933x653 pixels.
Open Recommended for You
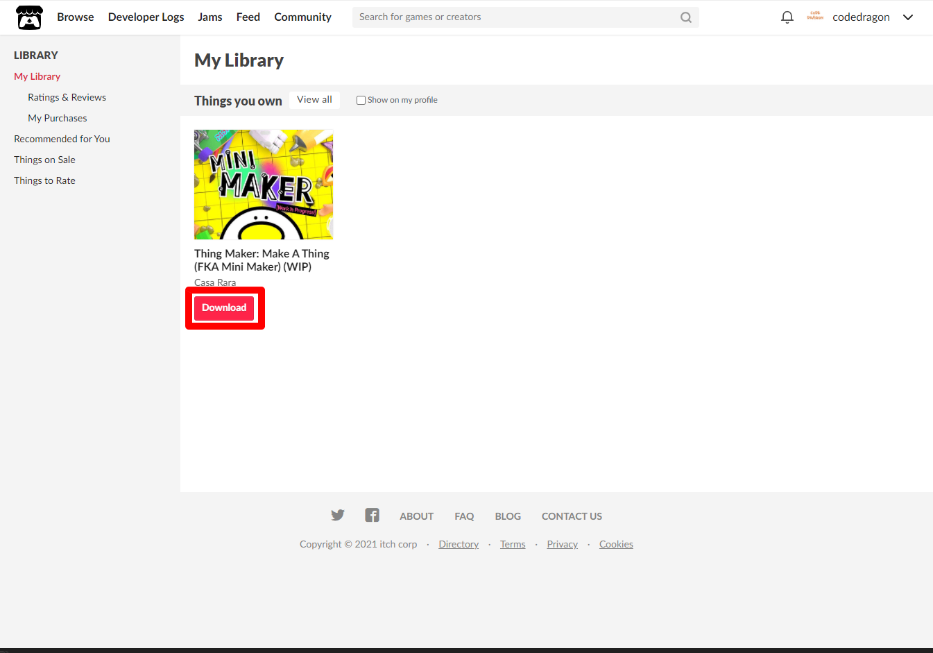click(62, 139)
